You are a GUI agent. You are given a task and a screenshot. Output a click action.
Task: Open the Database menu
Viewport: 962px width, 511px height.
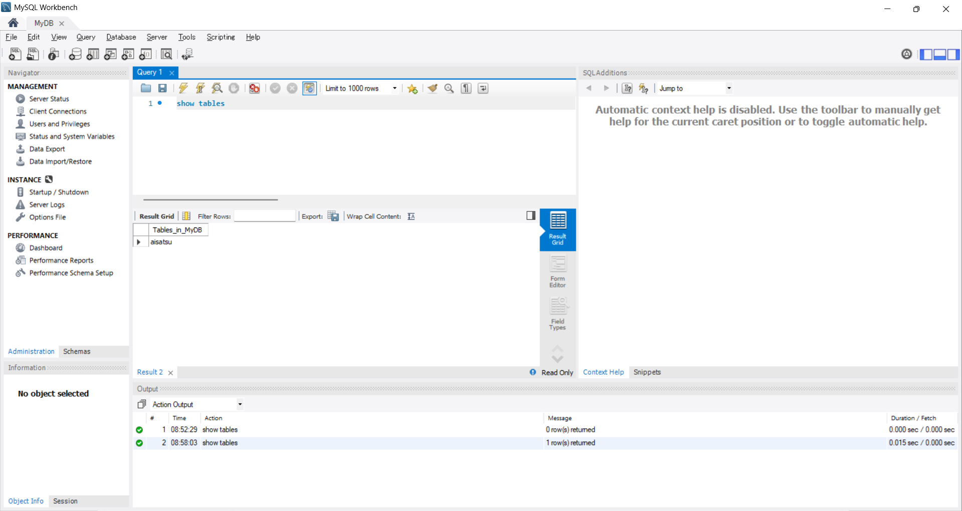point(121,37)
